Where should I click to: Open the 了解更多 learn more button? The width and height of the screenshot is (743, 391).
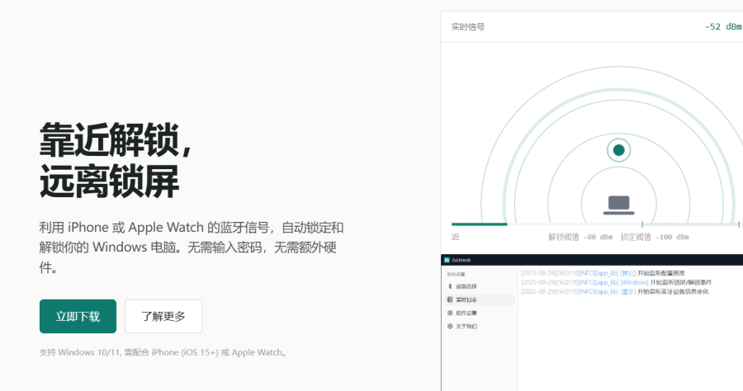click(x=163, y=316)
